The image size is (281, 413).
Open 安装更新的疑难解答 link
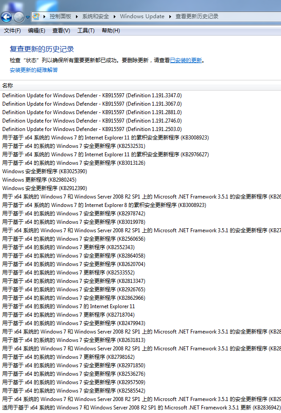click(34, 70)
